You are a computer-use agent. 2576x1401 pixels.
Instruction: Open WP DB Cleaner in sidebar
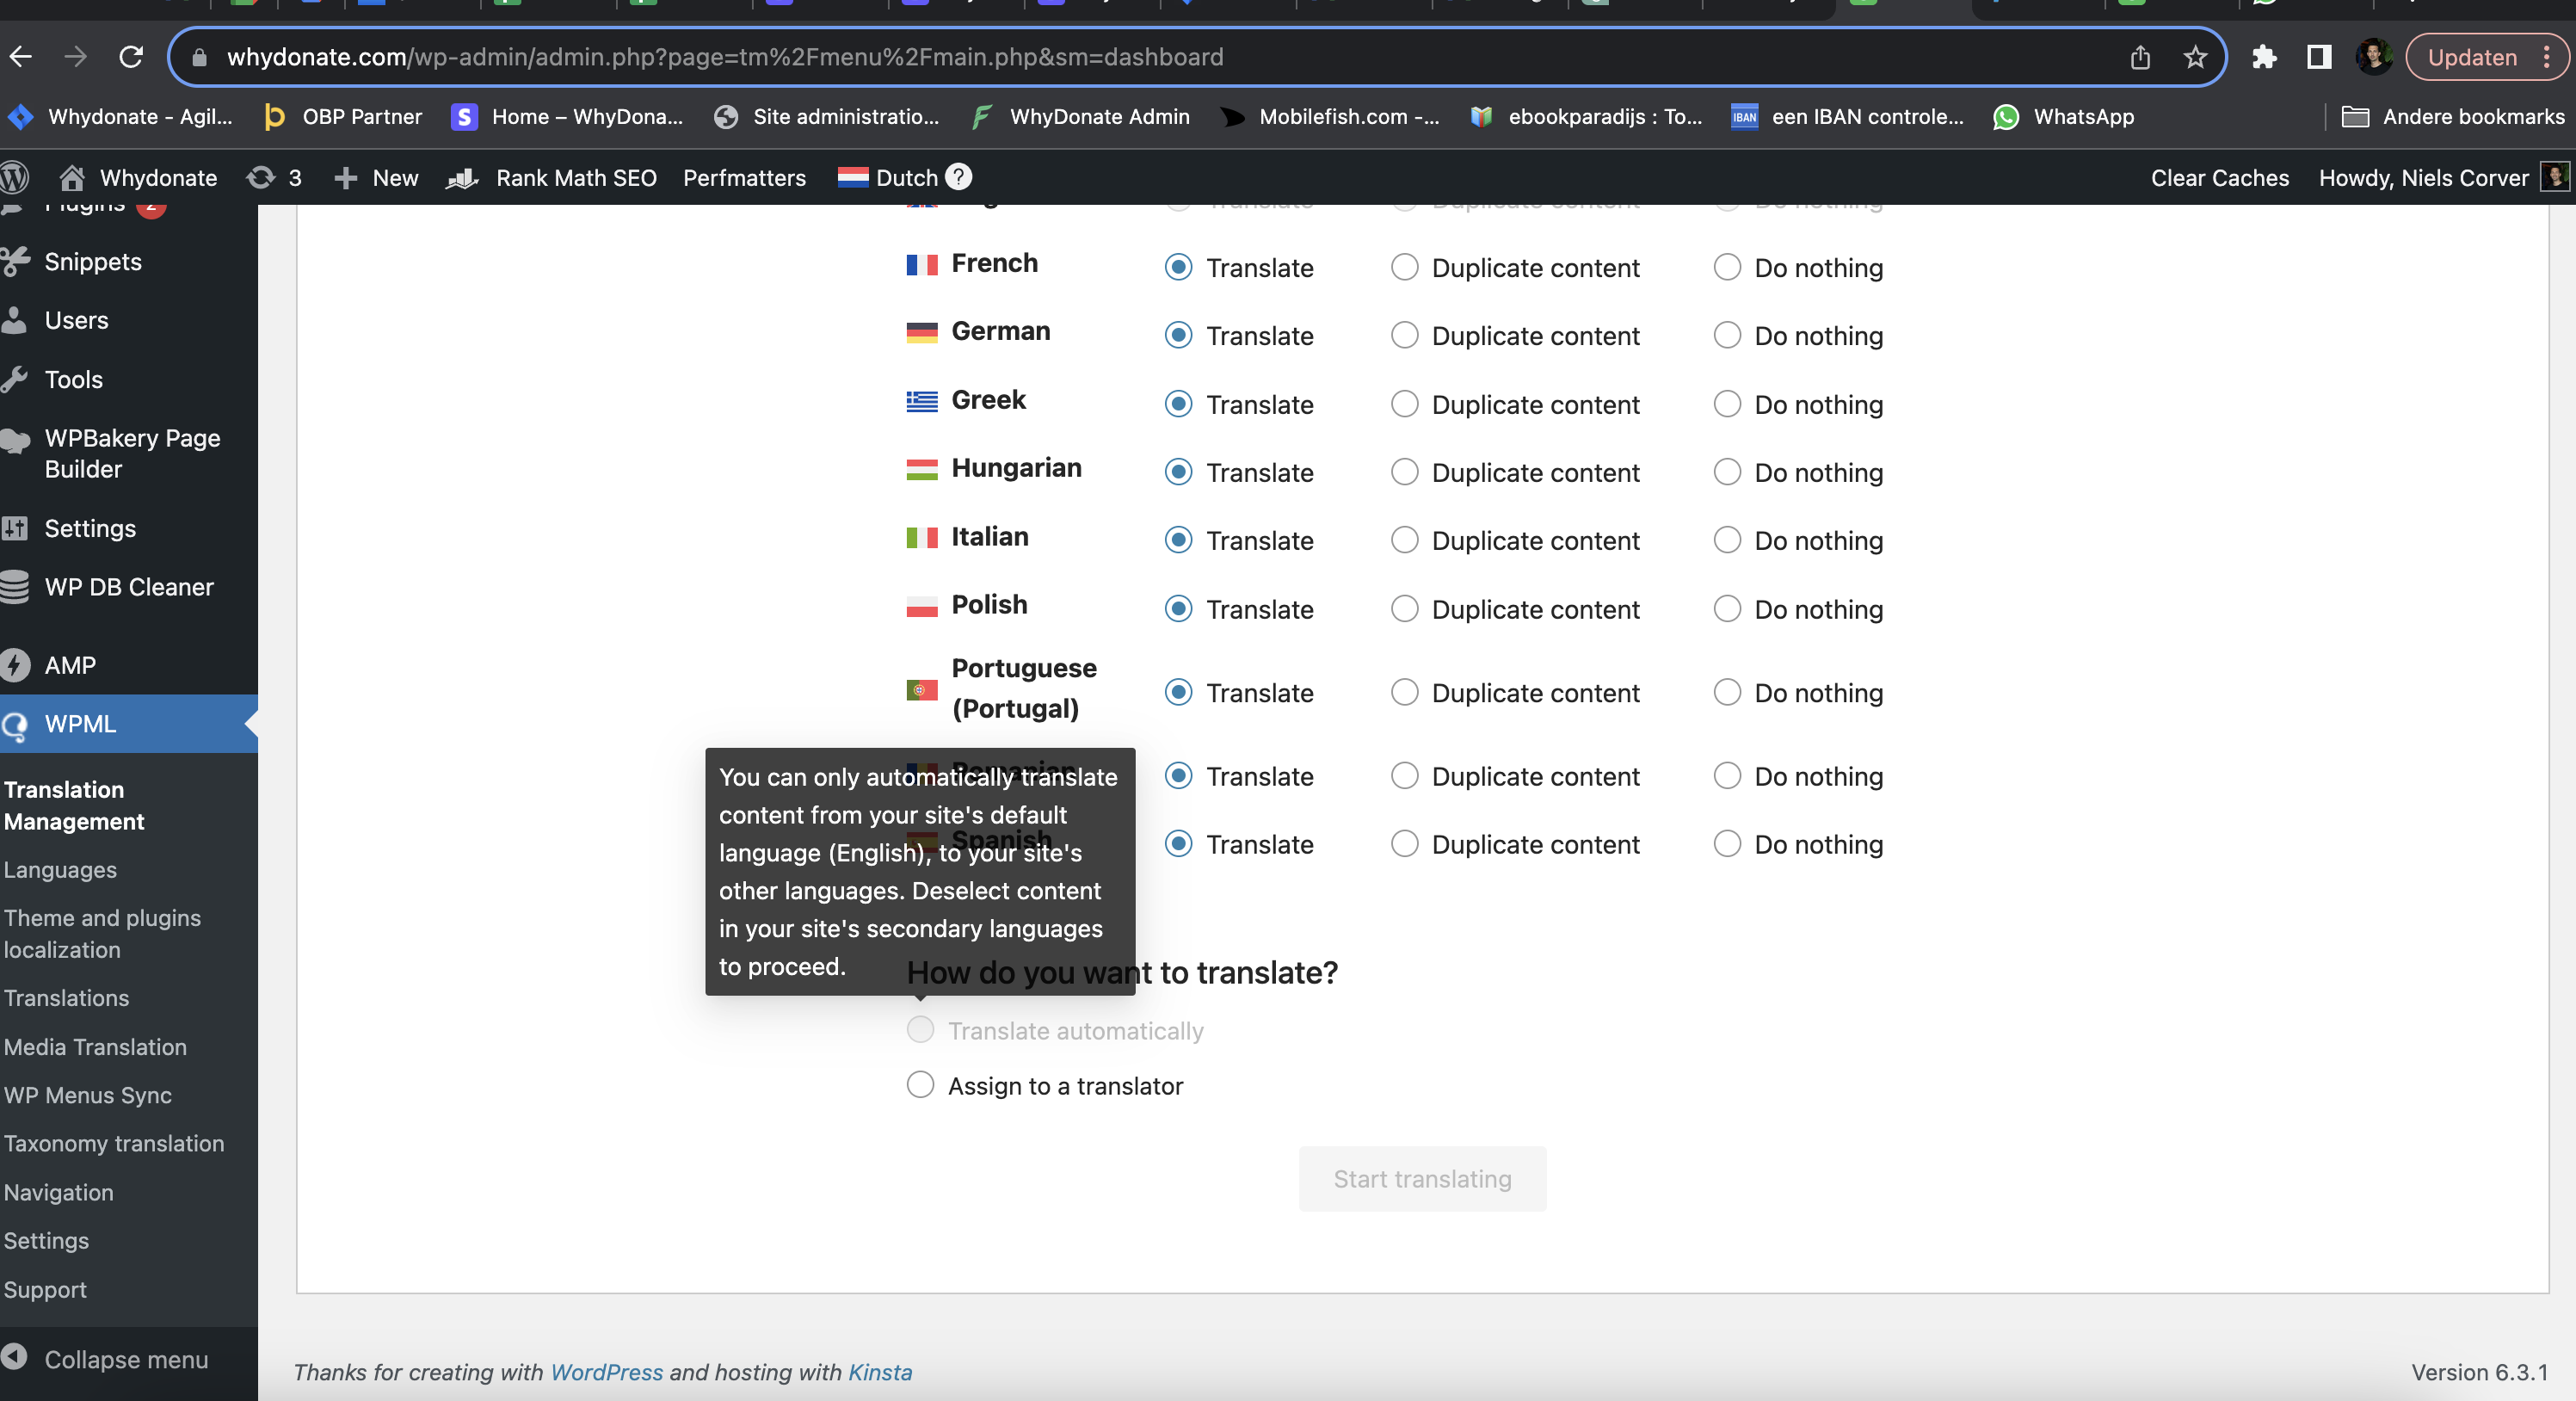tap(129, 588)
